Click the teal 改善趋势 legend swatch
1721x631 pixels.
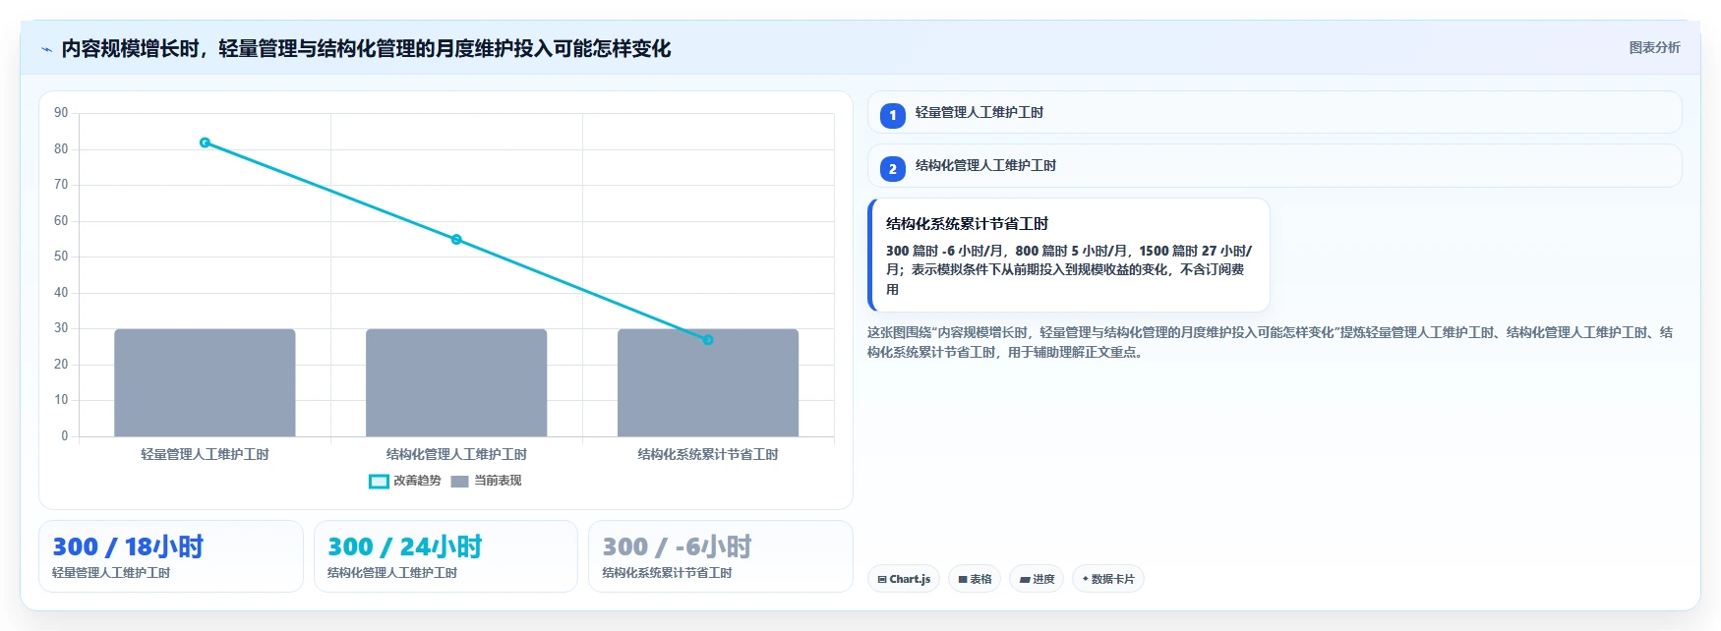pyautogui.click(x=379, y=481)
